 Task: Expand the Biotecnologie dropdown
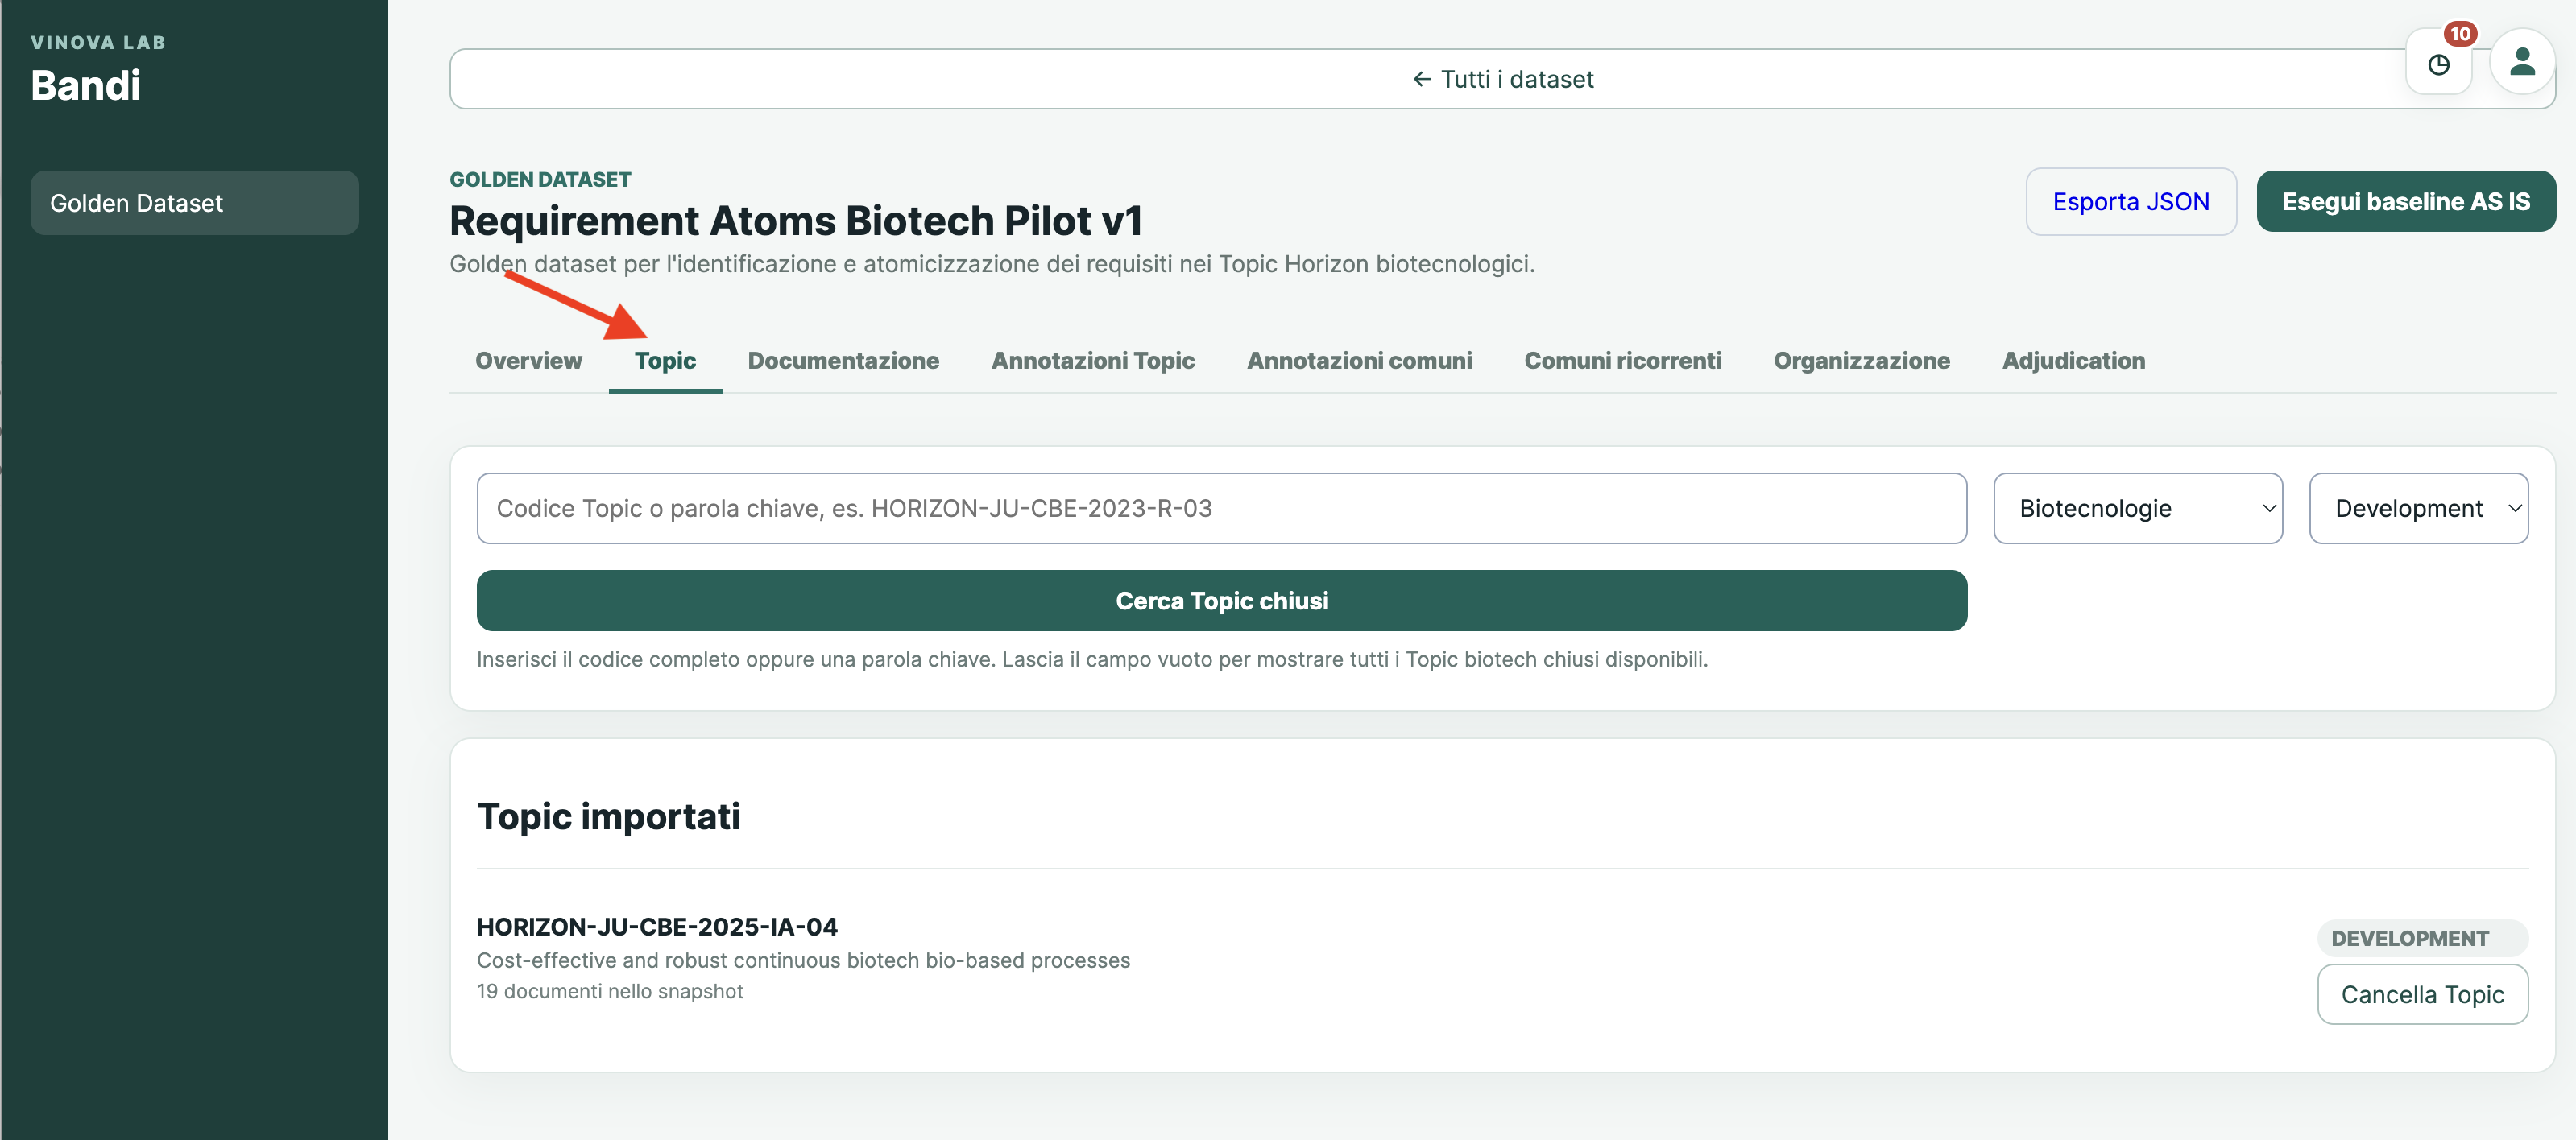point(2138,509)
